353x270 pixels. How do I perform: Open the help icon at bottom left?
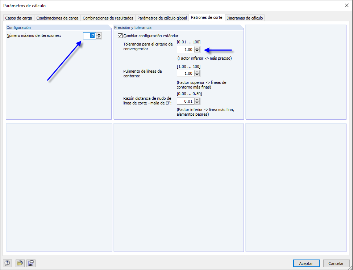tap(7, 263)
